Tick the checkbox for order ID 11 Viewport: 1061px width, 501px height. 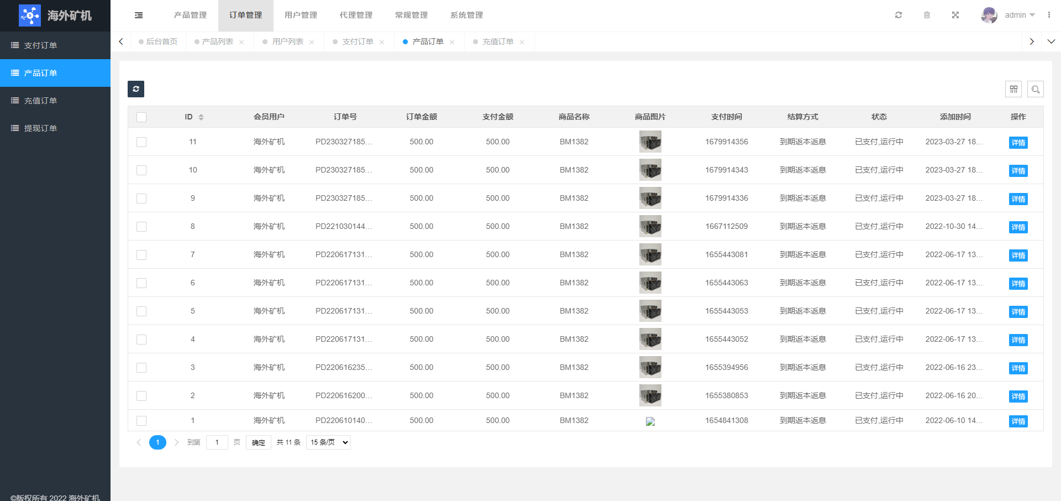click(x=141, y=142)
